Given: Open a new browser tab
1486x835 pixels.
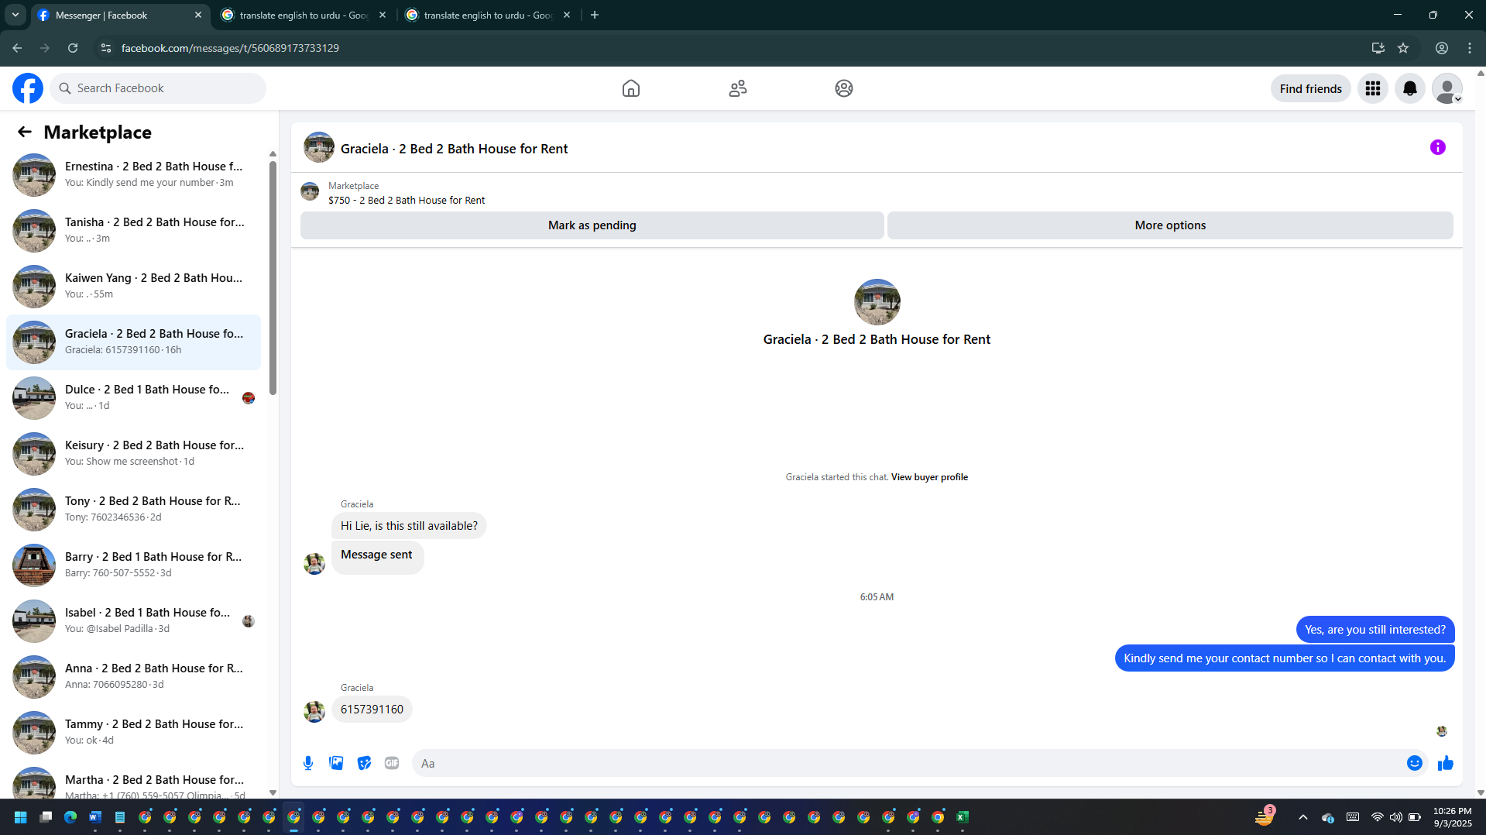Looking at the screenshot, I should (x=595, y=15).
